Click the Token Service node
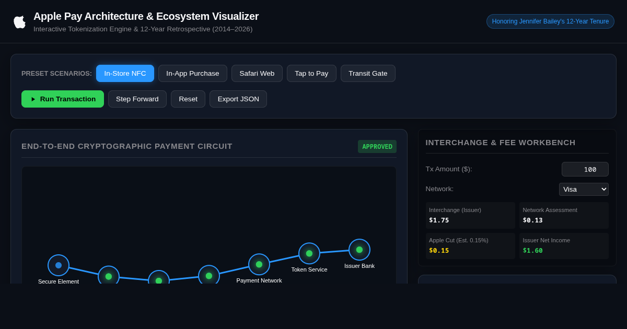627x329 pixels. tap(309, 253)
